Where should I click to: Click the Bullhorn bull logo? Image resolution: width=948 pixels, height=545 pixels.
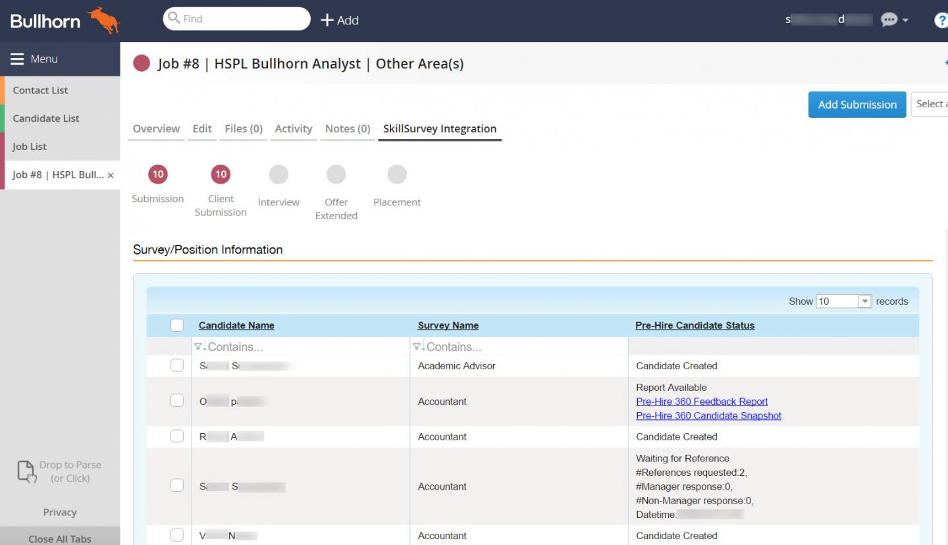click(x=103, y=20)
